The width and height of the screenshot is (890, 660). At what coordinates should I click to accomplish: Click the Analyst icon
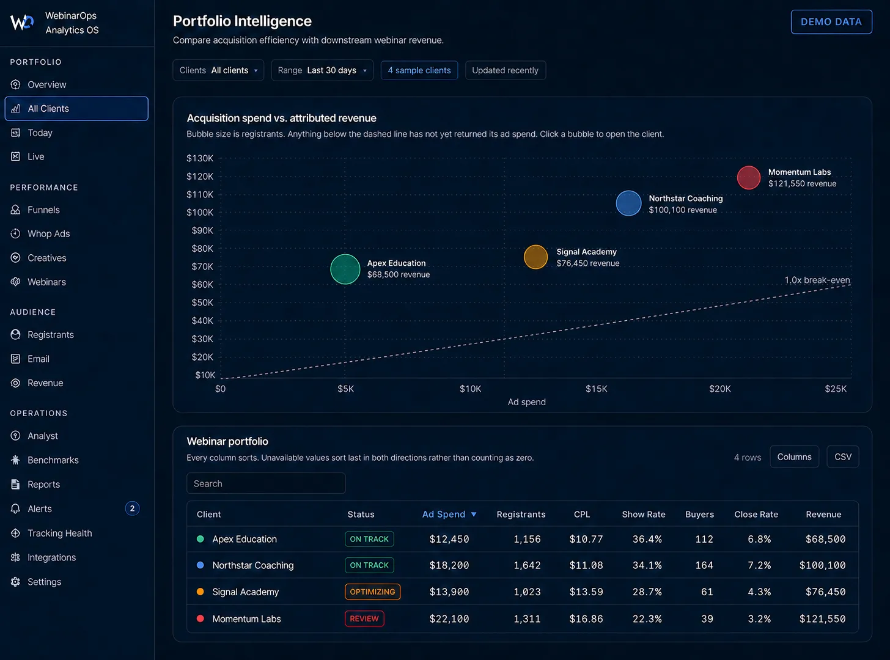point(16,436)
